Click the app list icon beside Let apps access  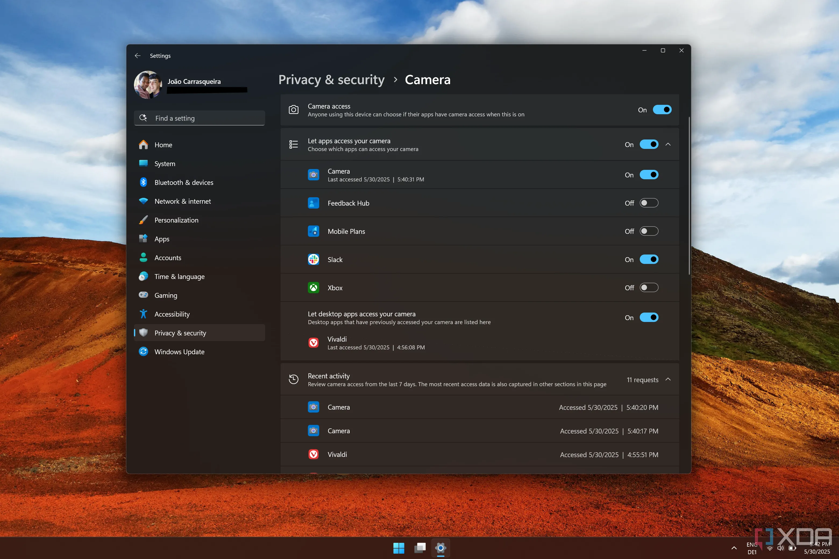[294, 144]
